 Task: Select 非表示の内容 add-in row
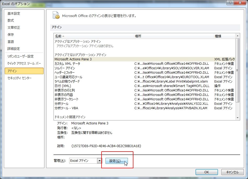[144, 95]
